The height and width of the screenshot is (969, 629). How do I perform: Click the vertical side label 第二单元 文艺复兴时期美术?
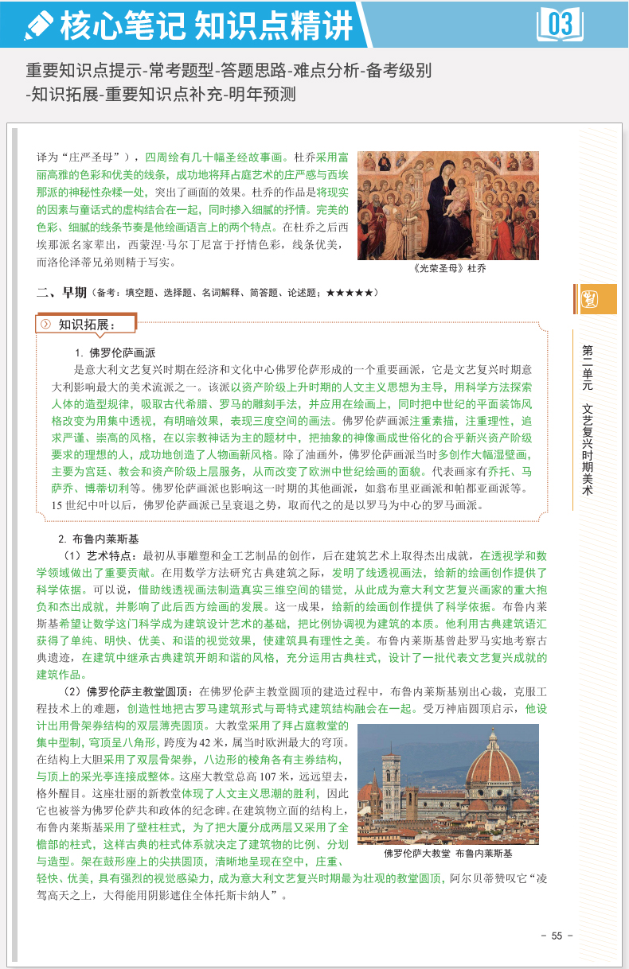pyautogui.click(x=587, y=420)
